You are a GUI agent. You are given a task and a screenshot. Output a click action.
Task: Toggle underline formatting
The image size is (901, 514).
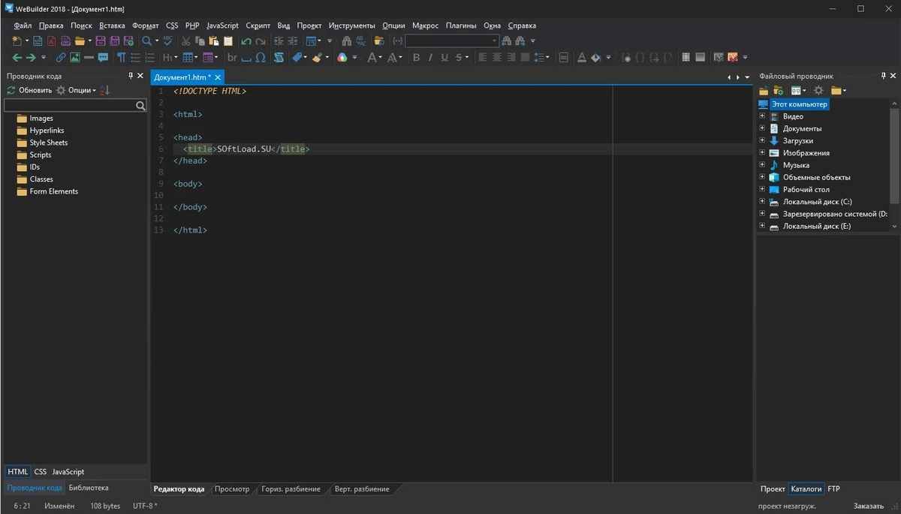pyautogui.click(x=444, y=57)
